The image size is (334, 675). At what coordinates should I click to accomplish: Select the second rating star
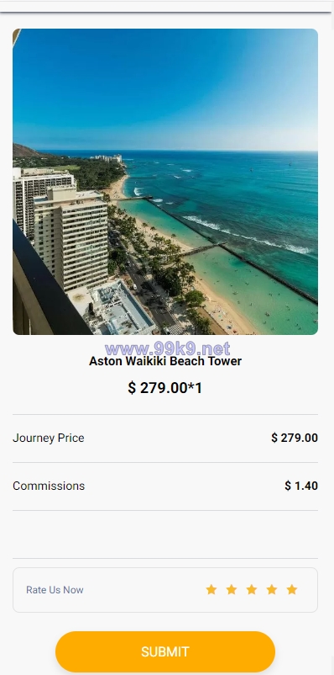232,589
